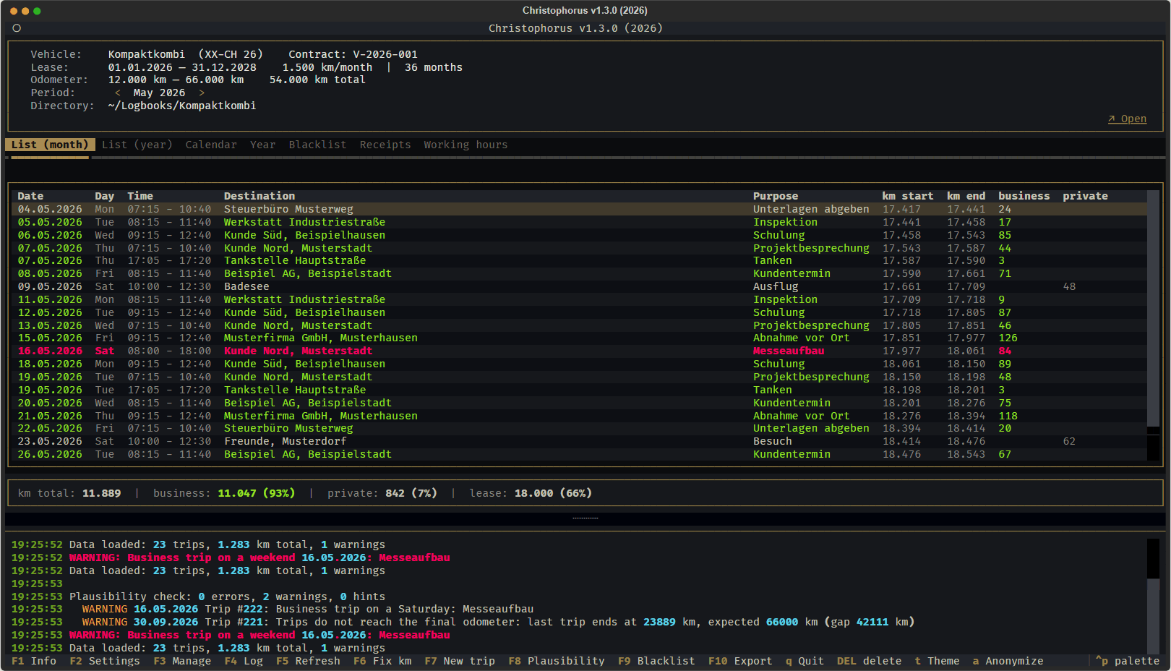Click the circle icon in the header

coord(17,28)
